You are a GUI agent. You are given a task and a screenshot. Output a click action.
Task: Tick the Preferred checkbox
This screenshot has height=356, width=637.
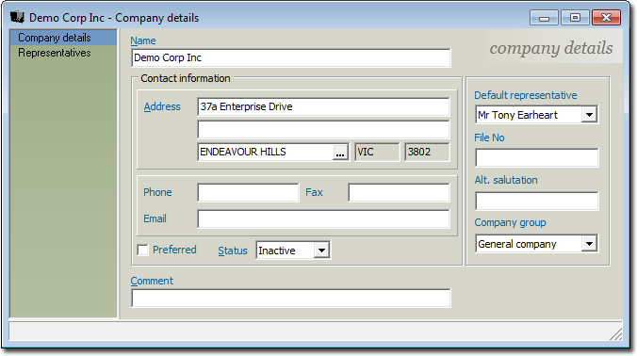pyautogui.click(x=142, y=250)
